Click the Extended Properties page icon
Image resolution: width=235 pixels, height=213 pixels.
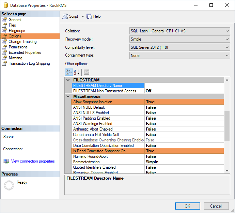[4, 52]
